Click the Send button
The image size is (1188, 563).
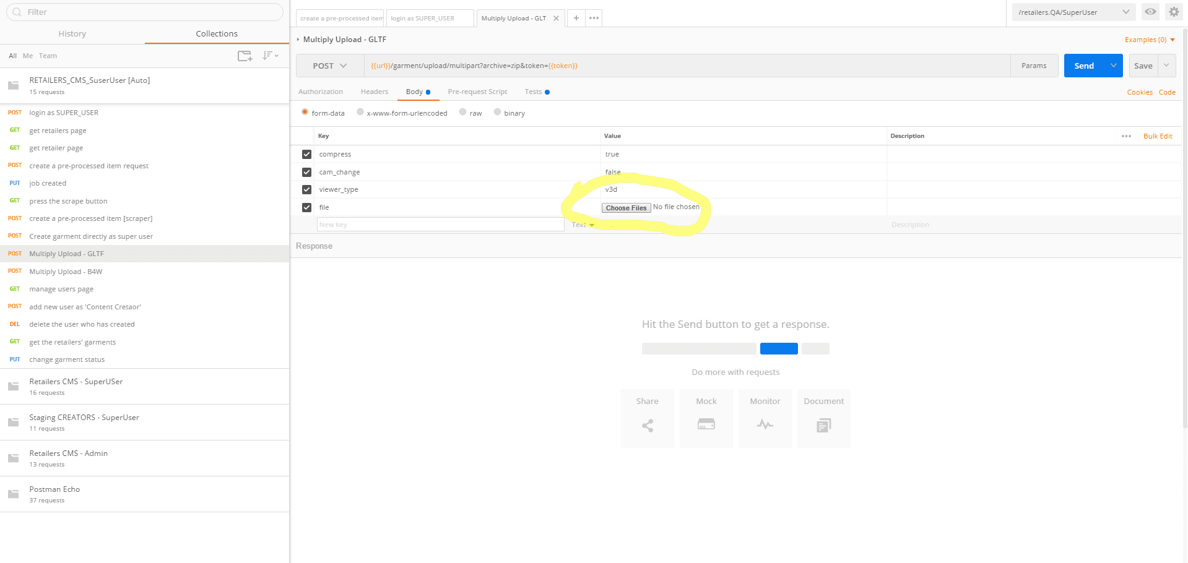(1084, 66)
